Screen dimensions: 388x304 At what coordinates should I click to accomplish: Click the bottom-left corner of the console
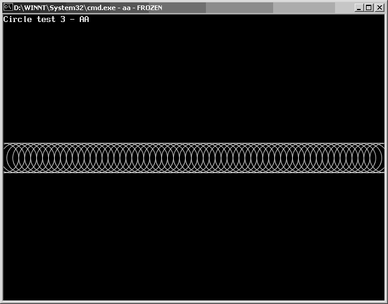5,299
